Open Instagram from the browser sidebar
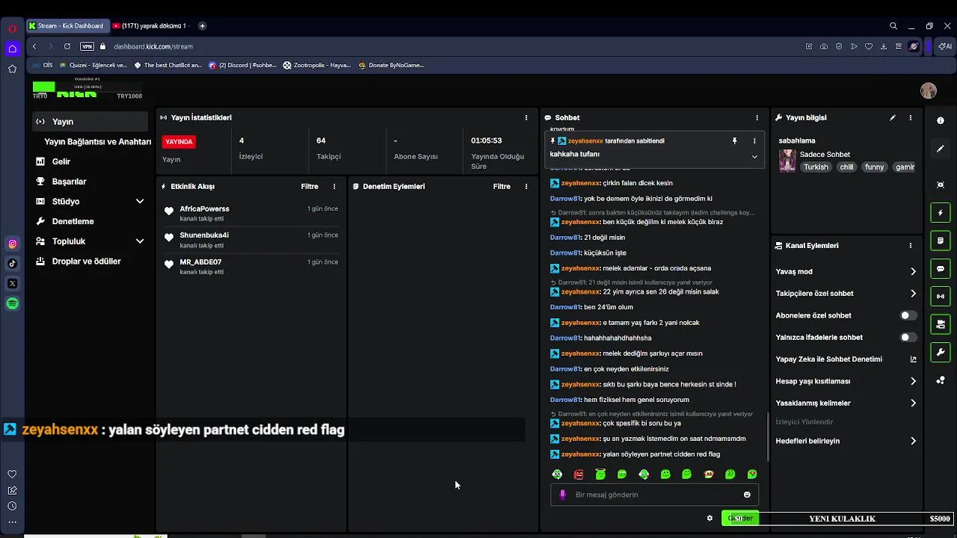 click(13, 244)
